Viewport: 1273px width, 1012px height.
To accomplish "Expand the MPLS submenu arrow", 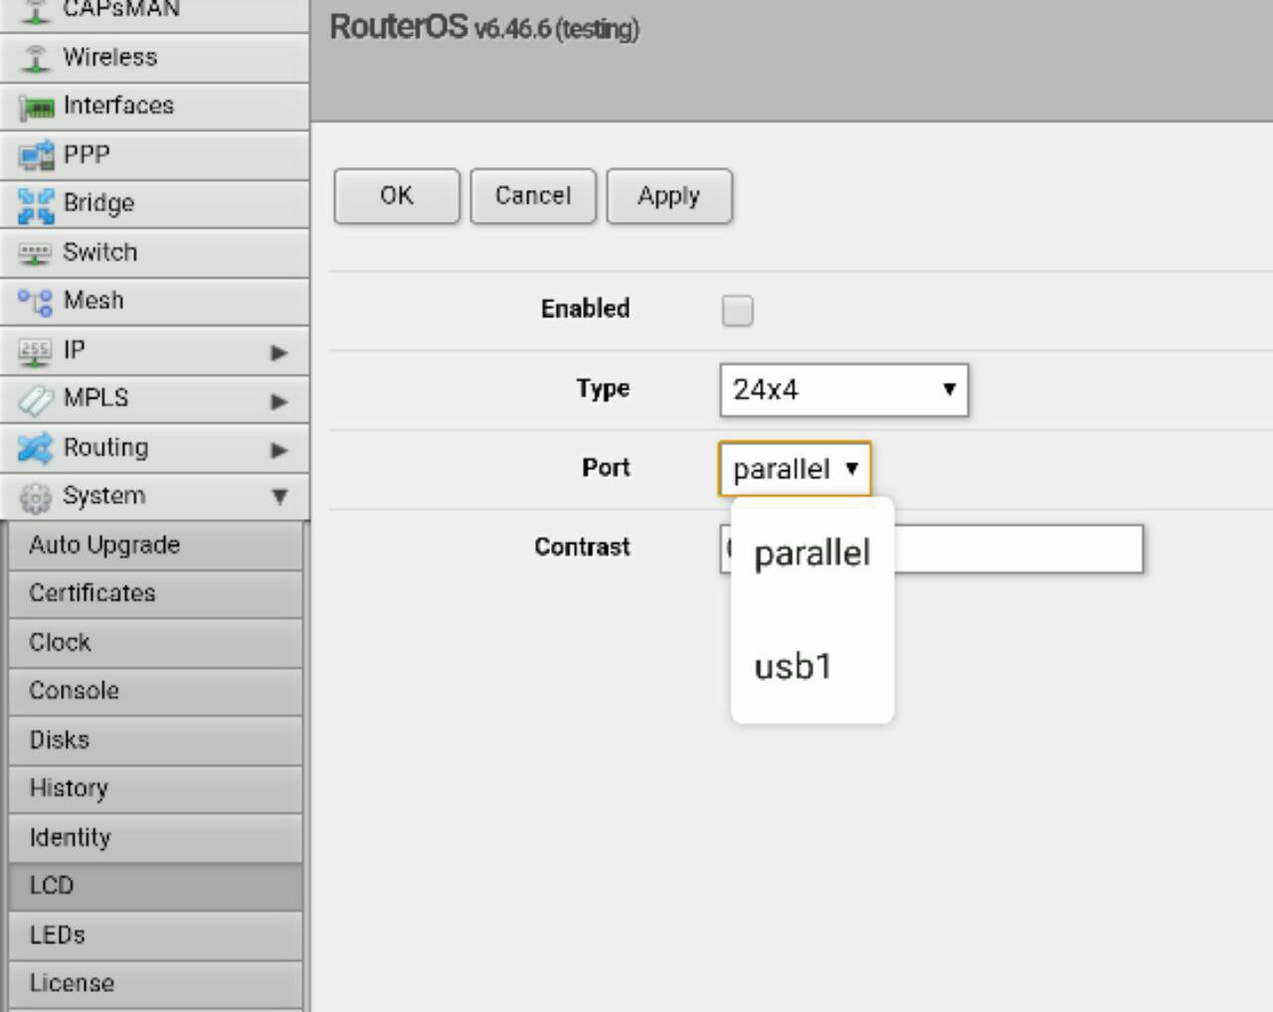I will (279, 402).
